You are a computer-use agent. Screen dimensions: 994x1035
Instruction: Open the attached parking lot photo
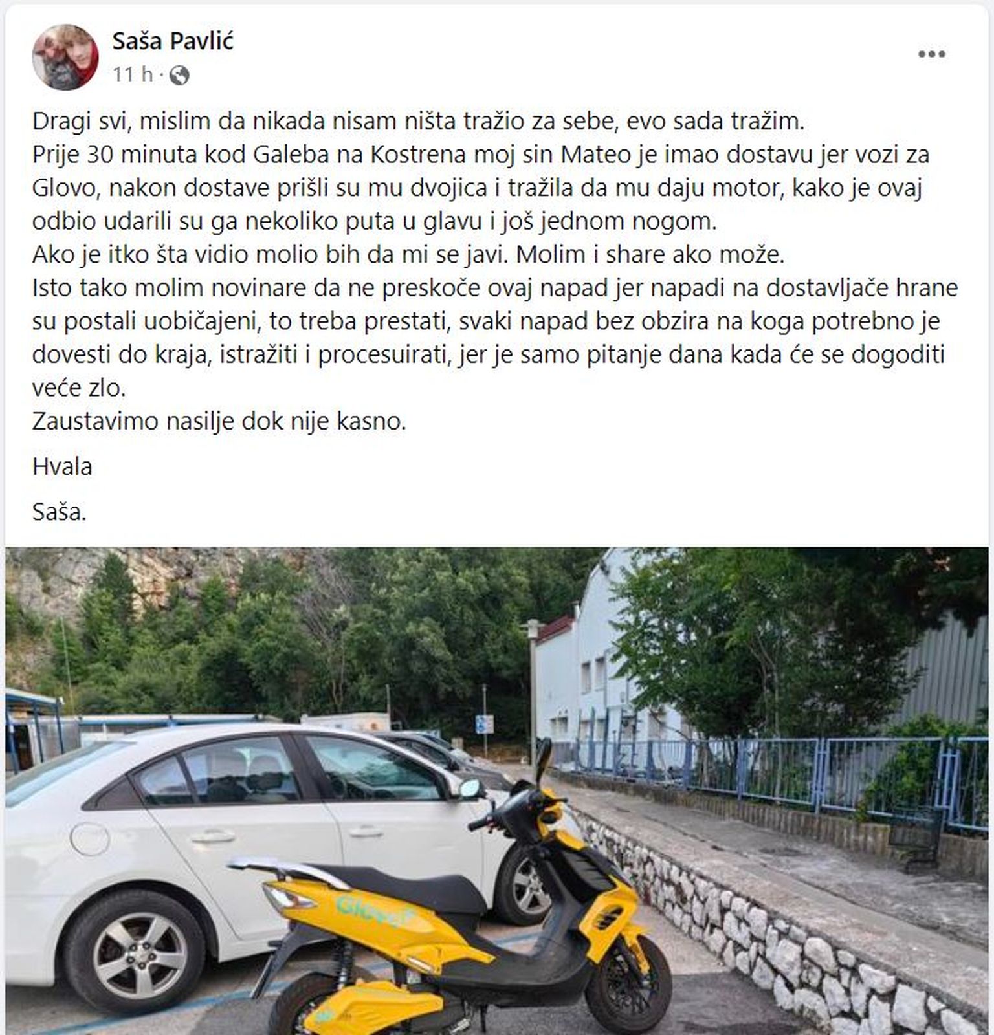click(497, 790)
